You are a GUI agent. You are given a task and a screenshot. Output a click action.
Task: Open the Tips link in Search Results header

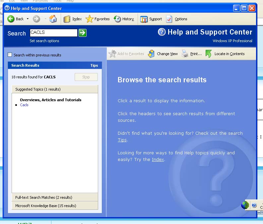click(94, 65)
